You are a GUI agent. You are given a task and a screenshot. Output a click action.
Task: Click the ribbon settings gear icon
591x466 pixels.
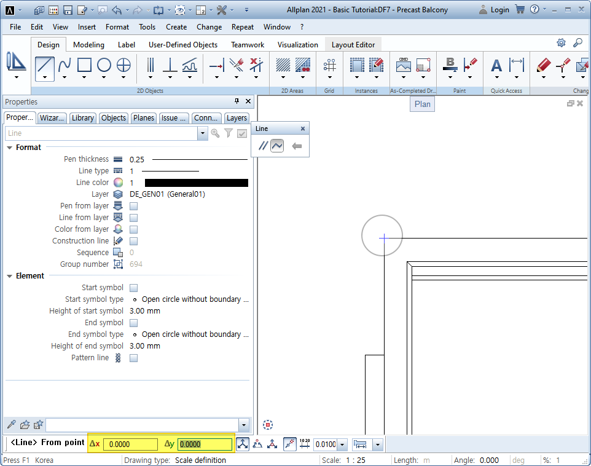pyautogui.click(x=562, y=42)
